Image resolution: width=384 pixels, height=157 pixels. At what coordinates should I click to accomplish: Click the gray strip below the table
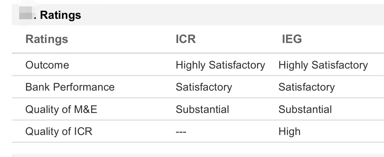pos(198,155)
